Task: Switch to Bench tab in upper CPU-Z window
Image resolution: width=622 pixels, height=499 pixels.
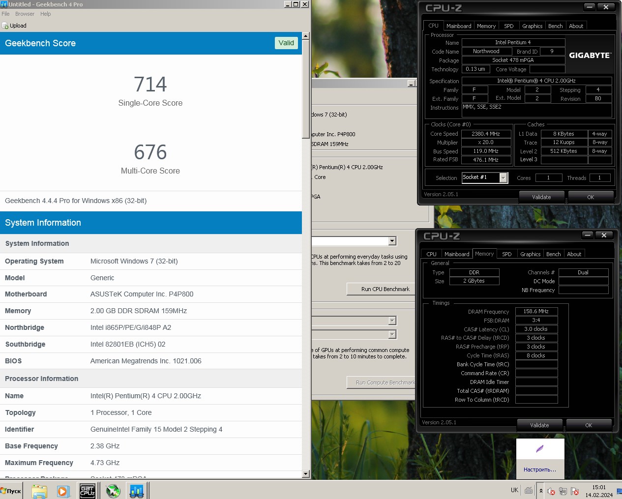Action: [556, 26]
